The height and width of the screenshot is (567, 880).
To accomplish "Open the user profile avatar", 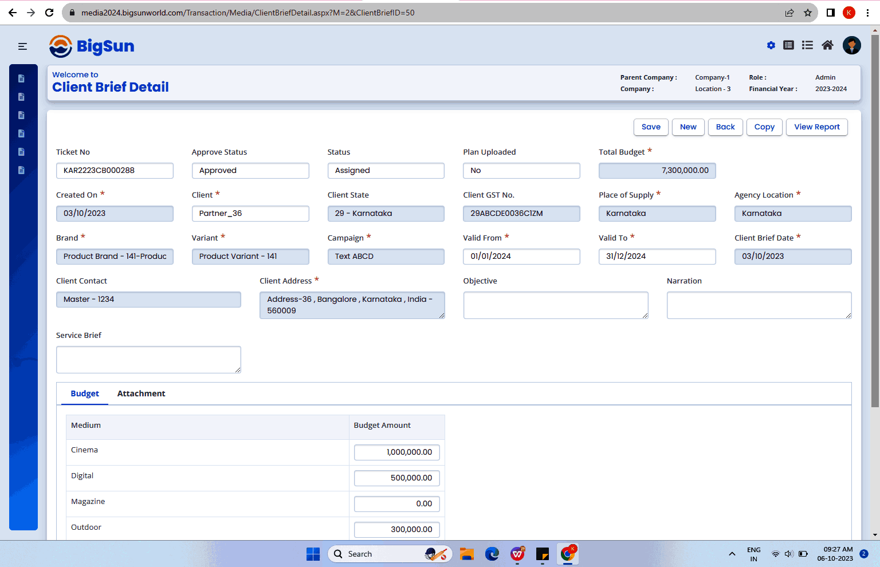I will pyautogui.click(x=851, y=45).
